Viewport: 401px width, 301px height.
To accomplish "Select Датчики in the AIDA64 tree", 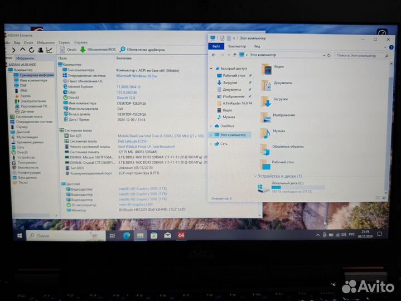I will point(25,111).
